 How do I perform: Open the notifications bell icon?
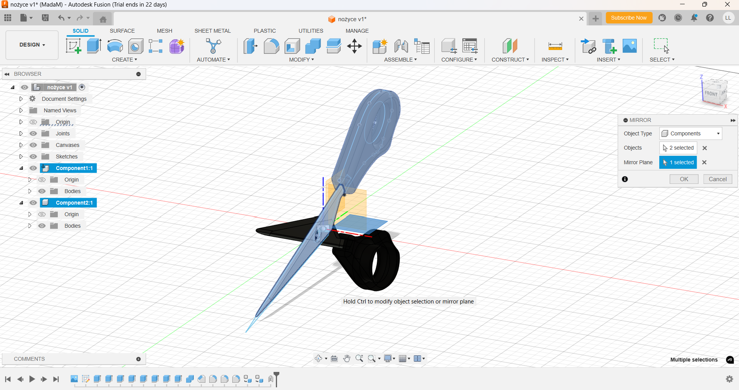coord(694,18)
